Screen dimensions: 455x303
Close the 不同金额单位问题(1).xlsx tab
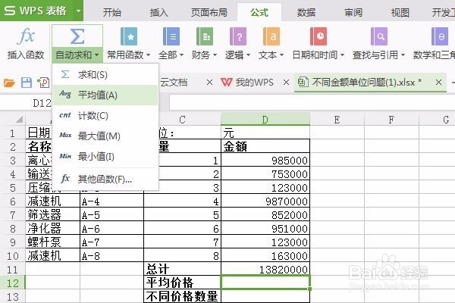point(438,83)
